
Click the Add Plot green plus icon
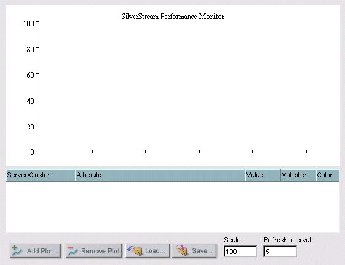pos(17,251)
